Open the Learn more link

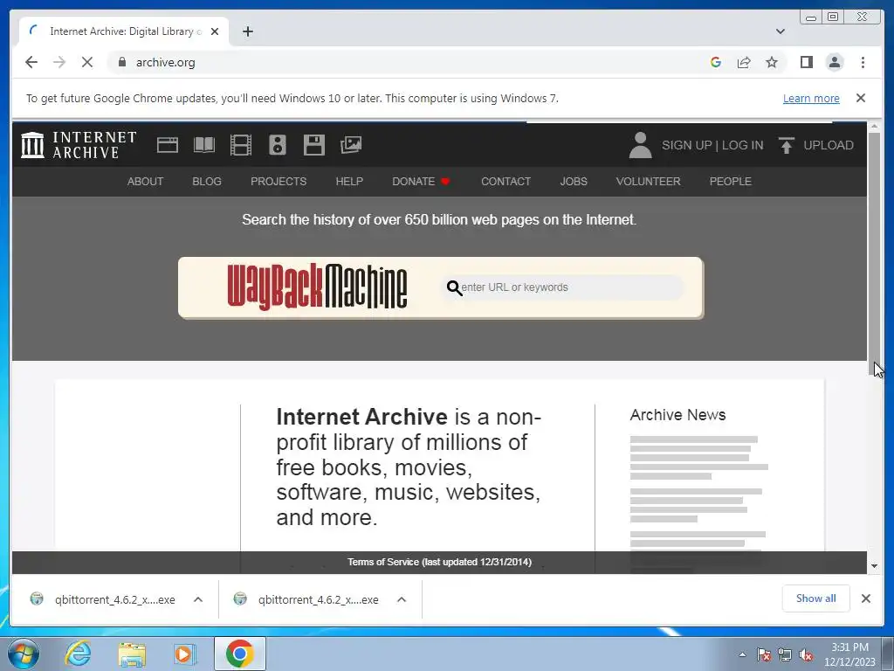(x=811, y=98)
